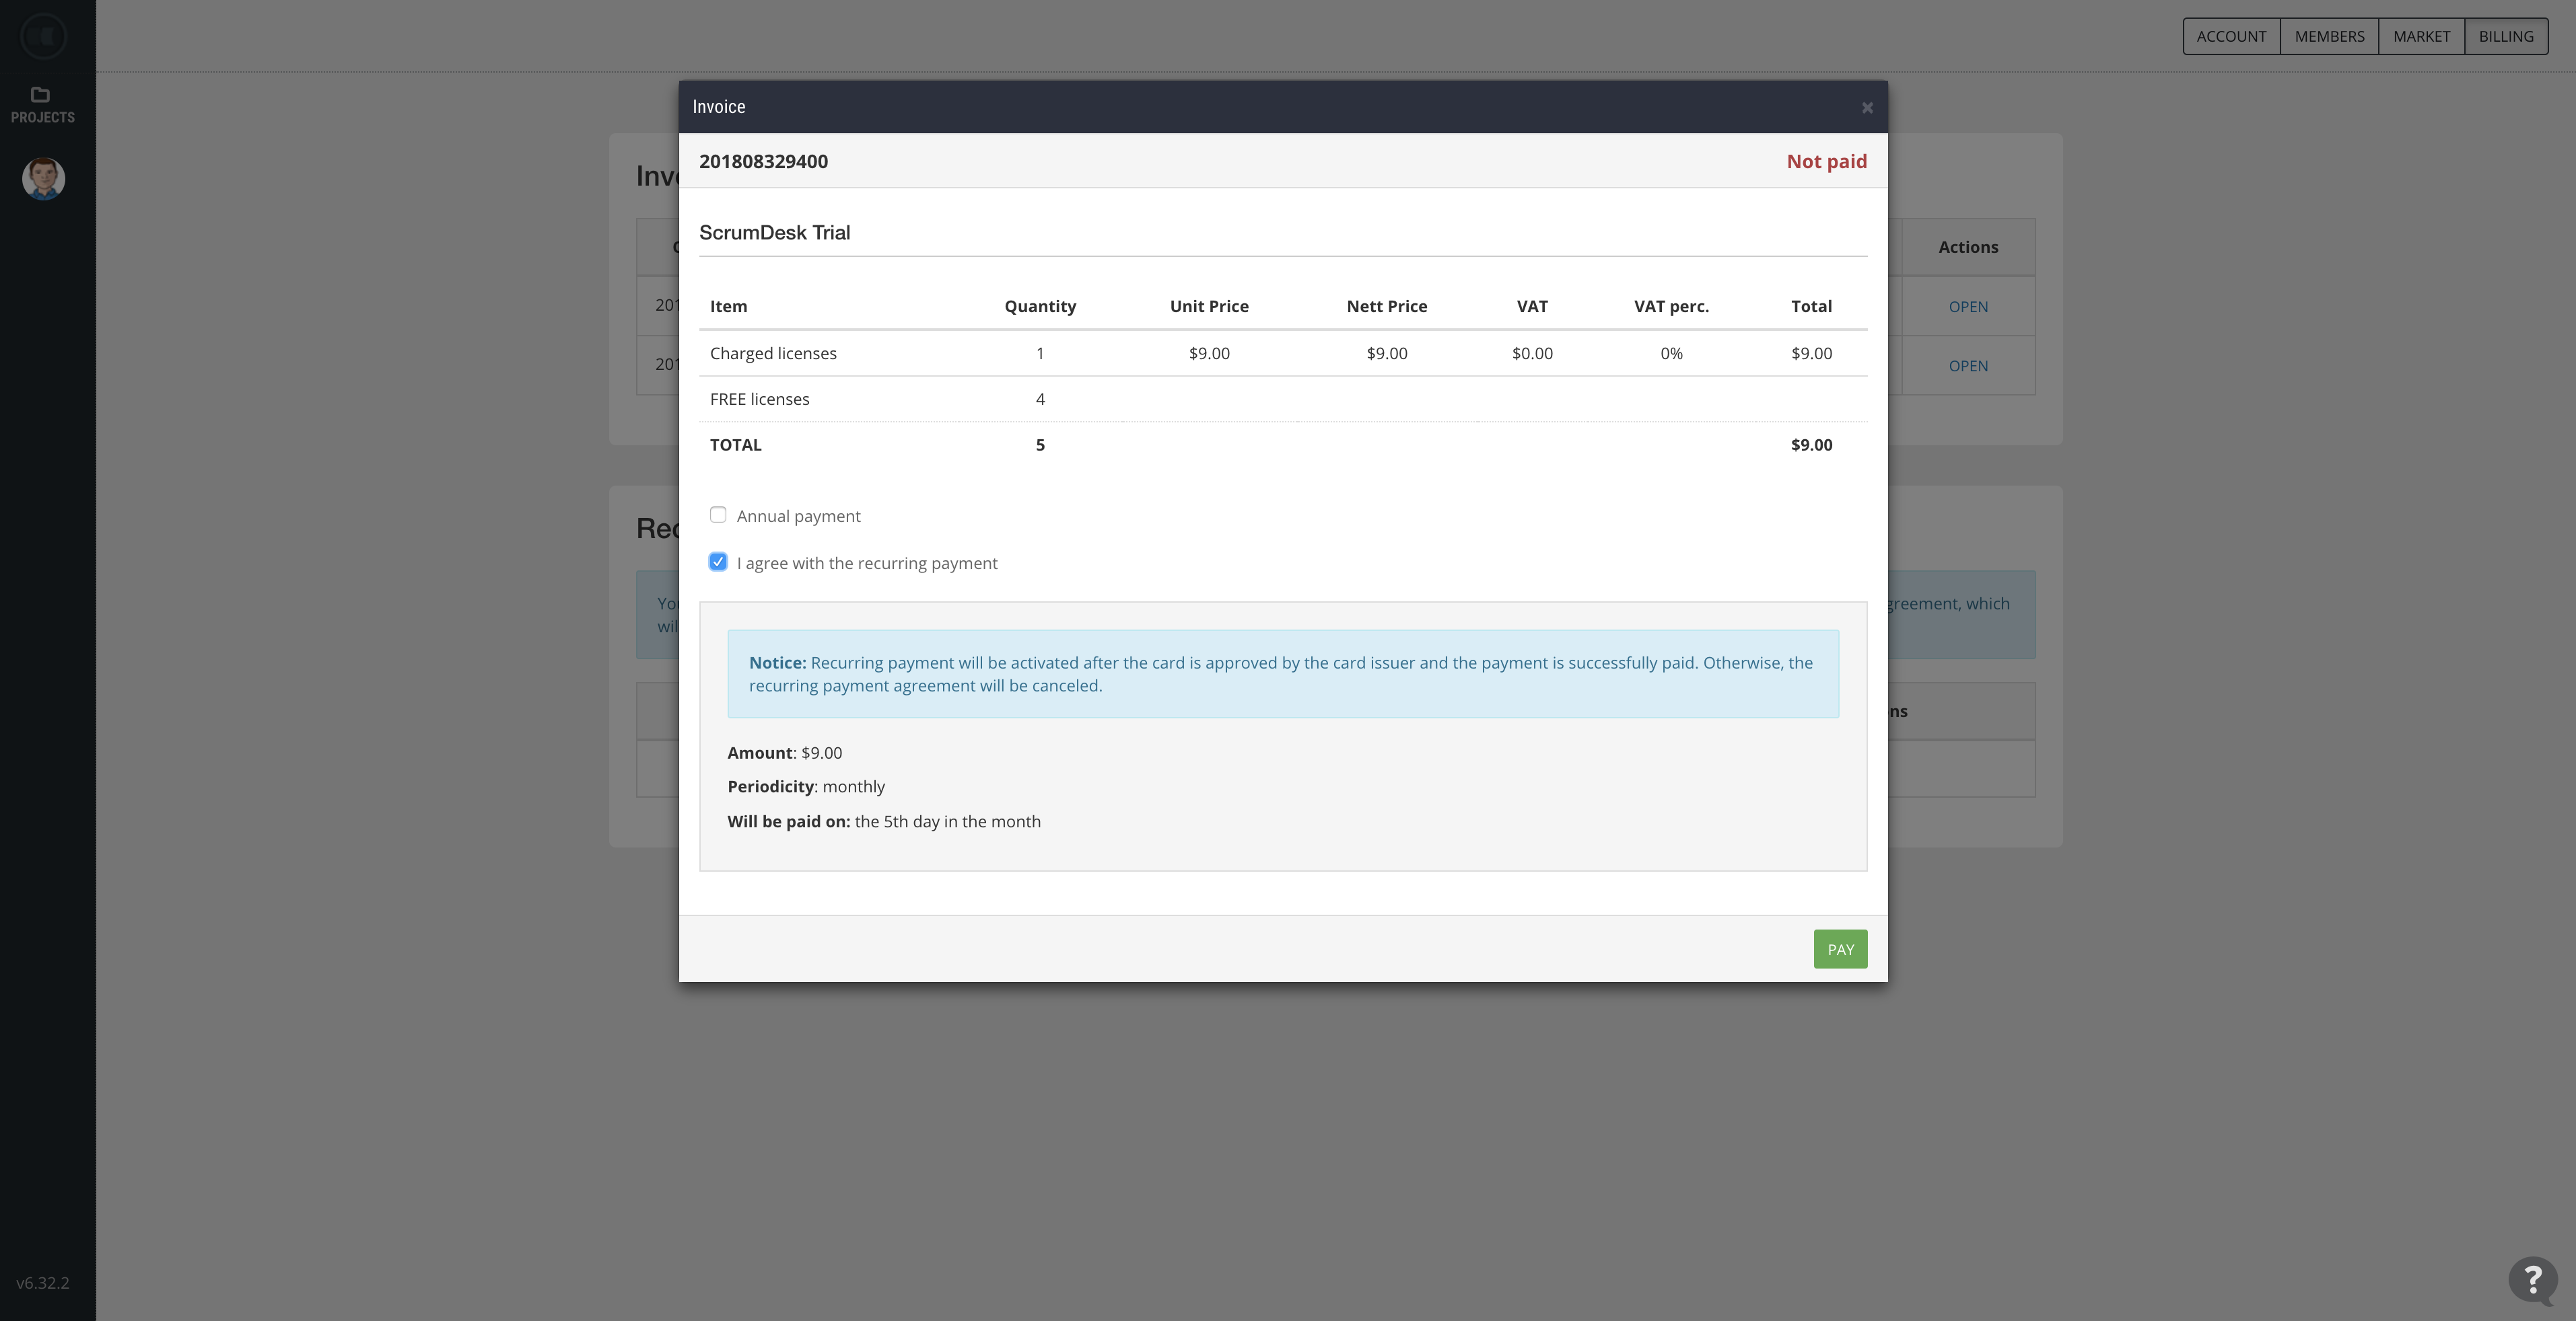Open the MARKET tab
The image size is (2576, 1321).
click(x=2421, y=36)
